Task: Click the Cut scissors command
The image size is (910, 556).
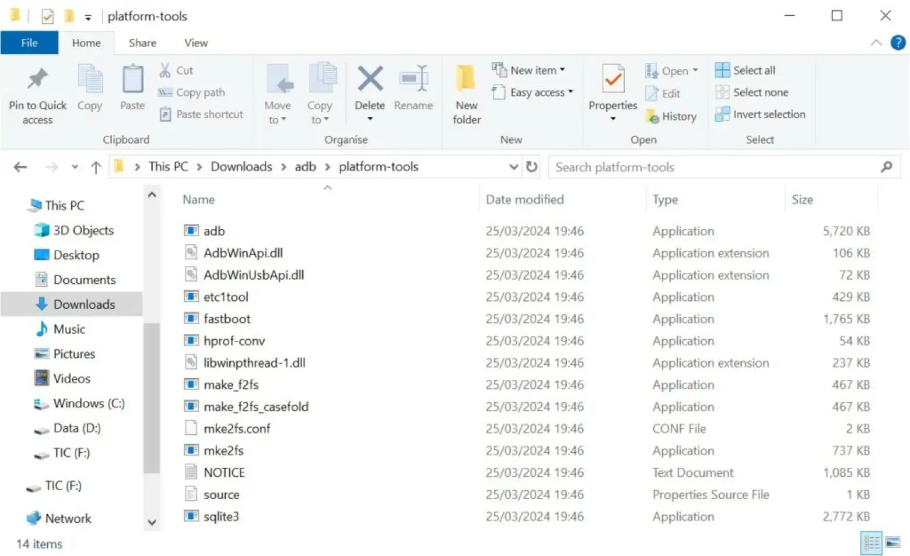Action: tap(176, 71)
